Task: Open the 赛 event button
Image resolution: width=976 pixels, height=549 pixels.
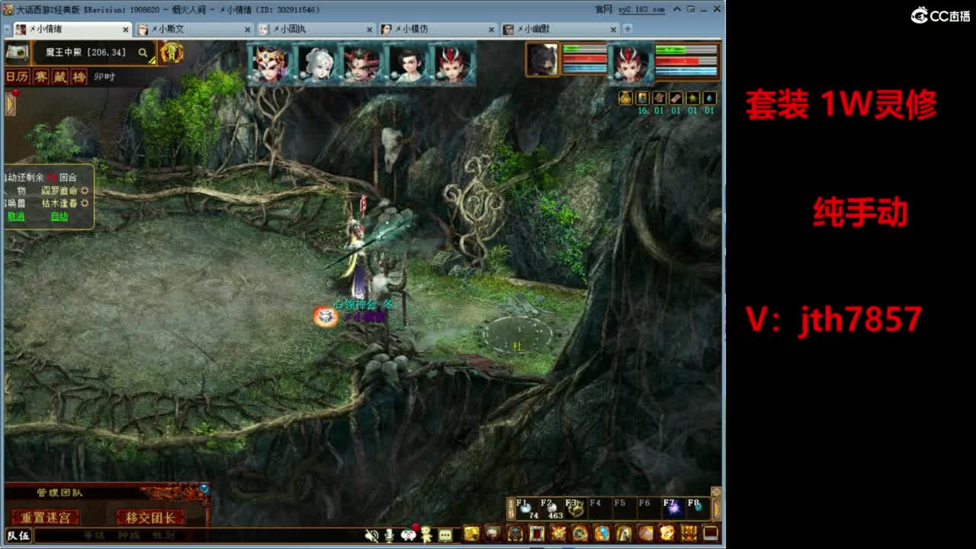Action: (x=40, y=77)
